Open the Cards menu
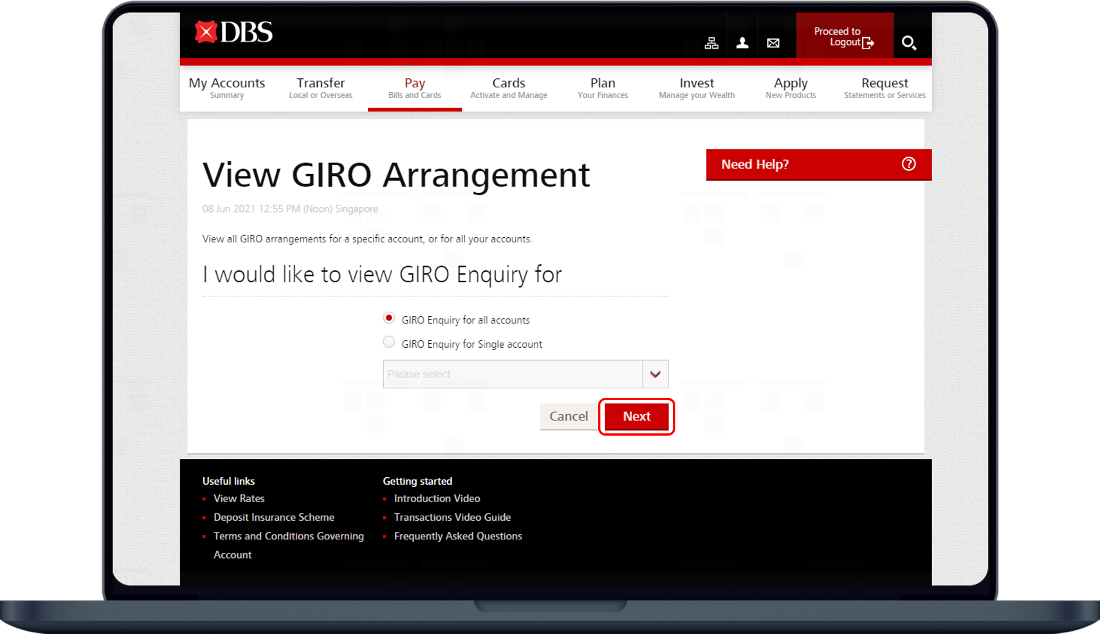Viewport: 1100px width, 634px height. pos(508,88)
